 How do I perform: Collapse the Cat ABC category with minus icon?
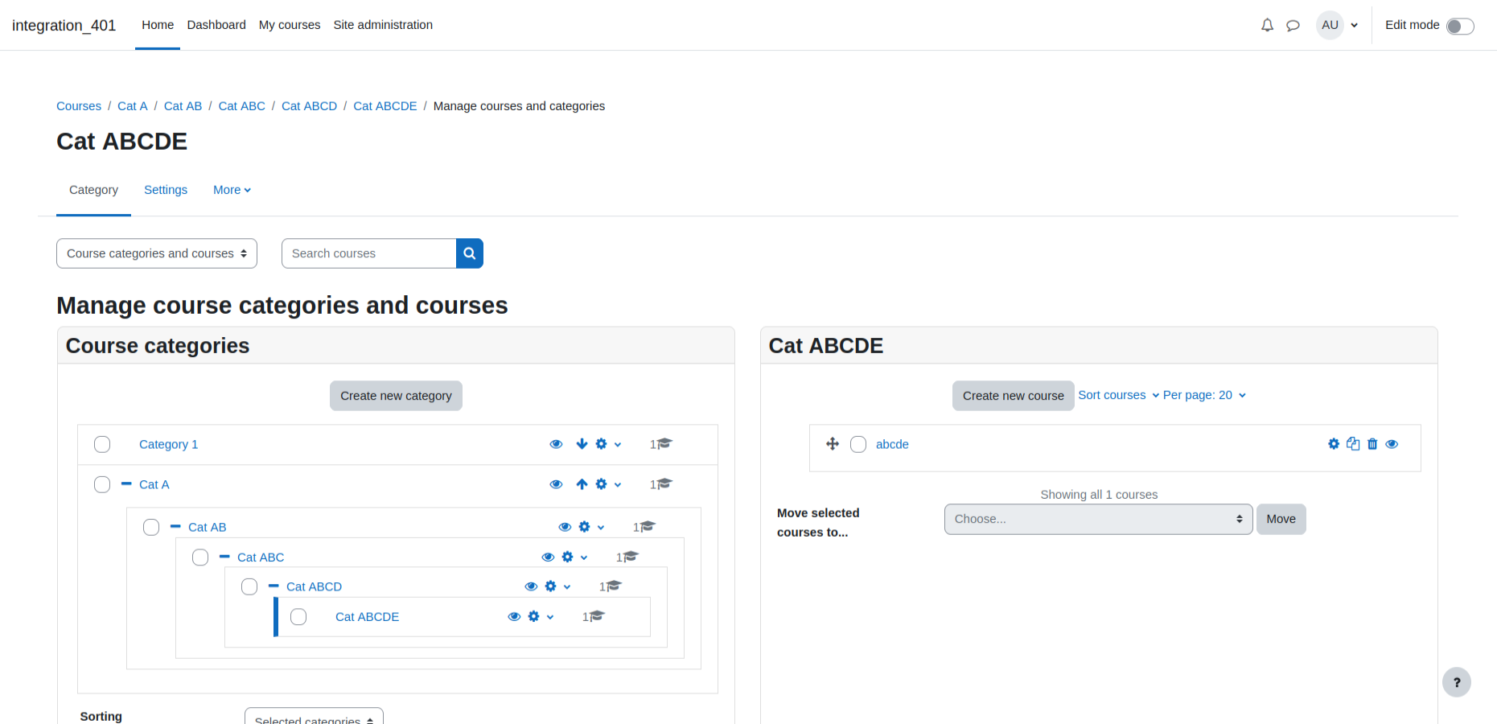point(224,556)
